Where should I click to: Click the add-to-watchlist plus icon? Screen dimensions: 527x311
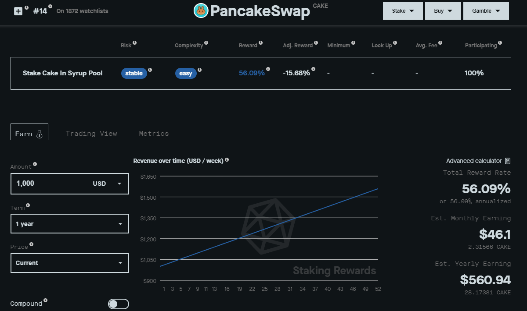coord(18,11)
